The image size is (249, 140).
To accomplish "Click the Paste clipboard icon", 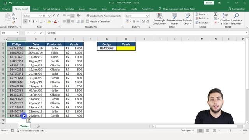I will point(8,16).
